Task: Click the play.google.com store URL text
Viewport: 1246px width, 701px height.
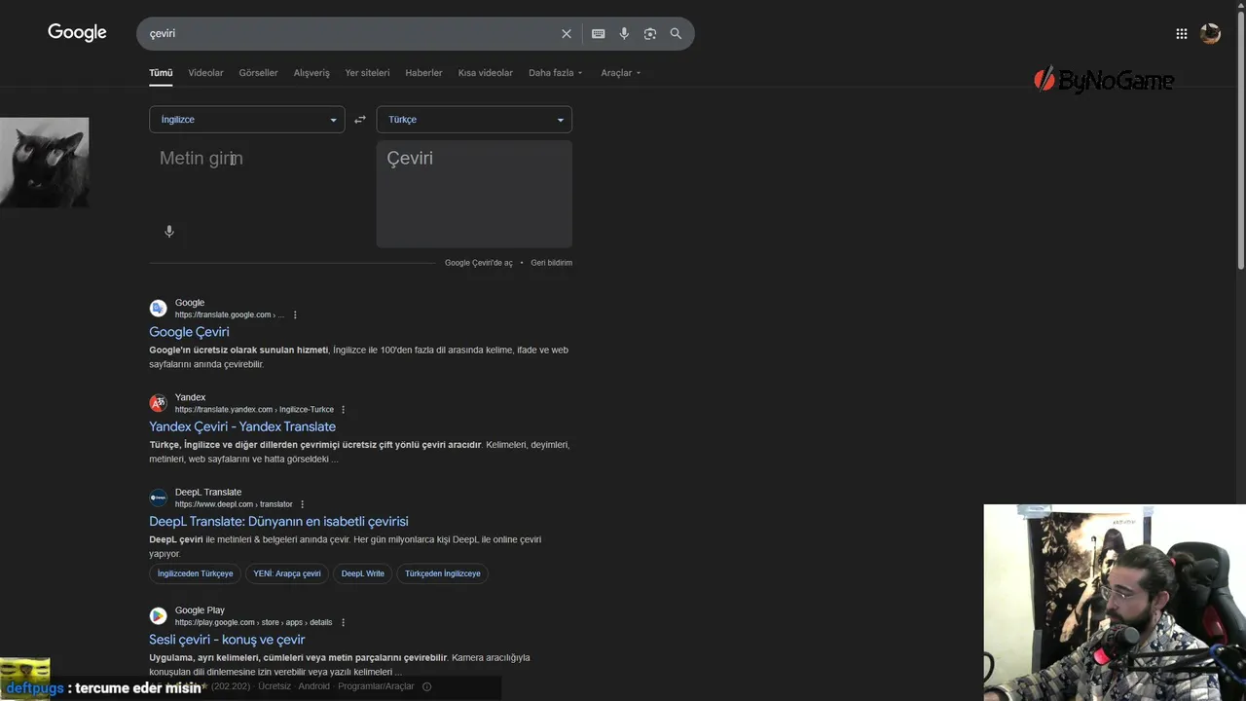Action: pyautogui.click(x=253, y=622)
